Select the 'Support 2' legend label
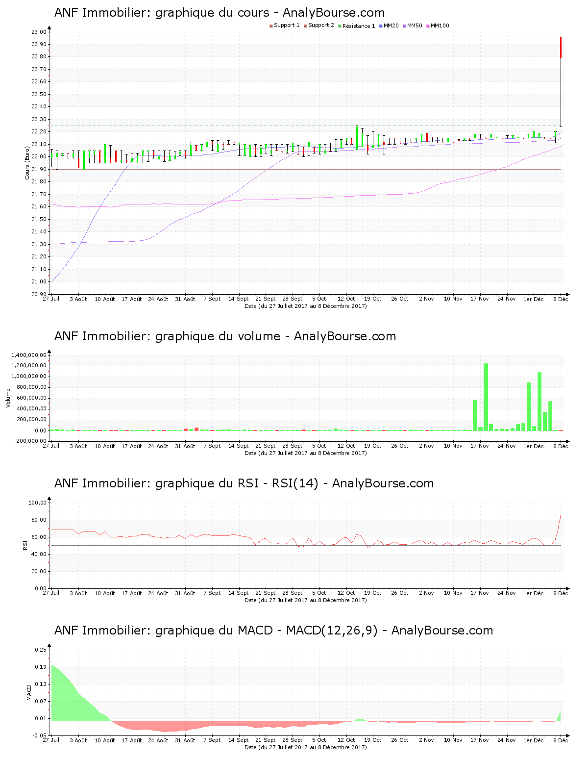Image resolution: width=588 pixels, height=760 pixels. click(x=321, y=25)
